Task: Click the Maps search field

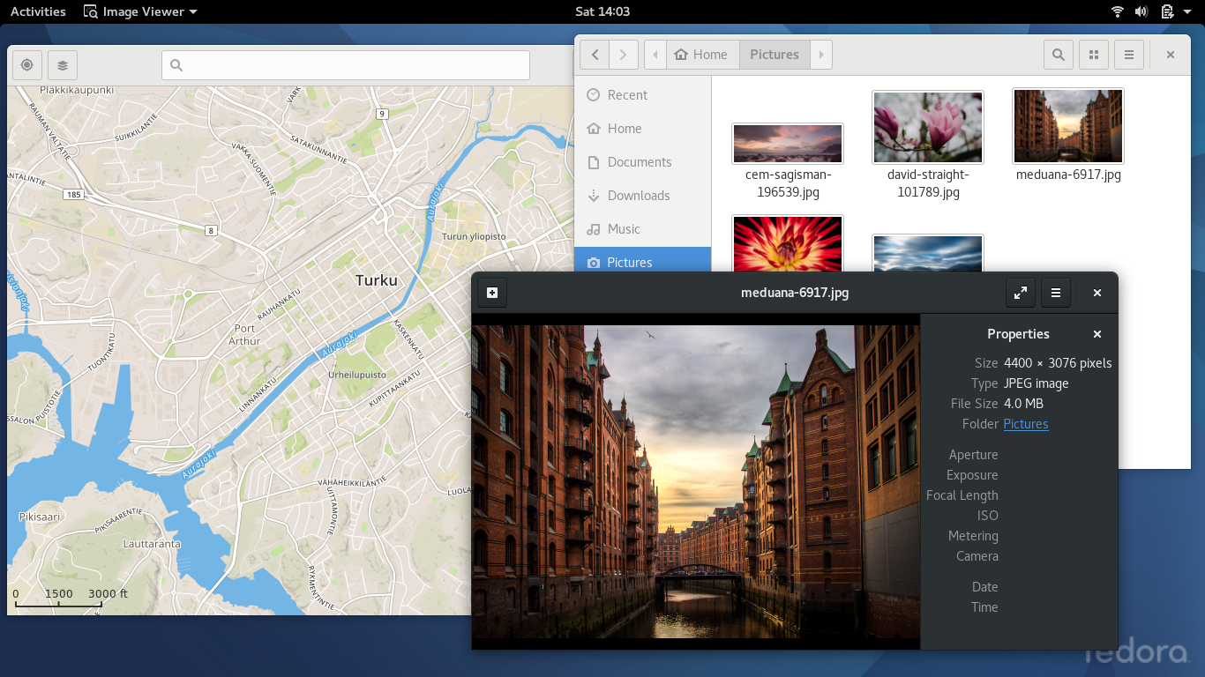Action: 346,65
